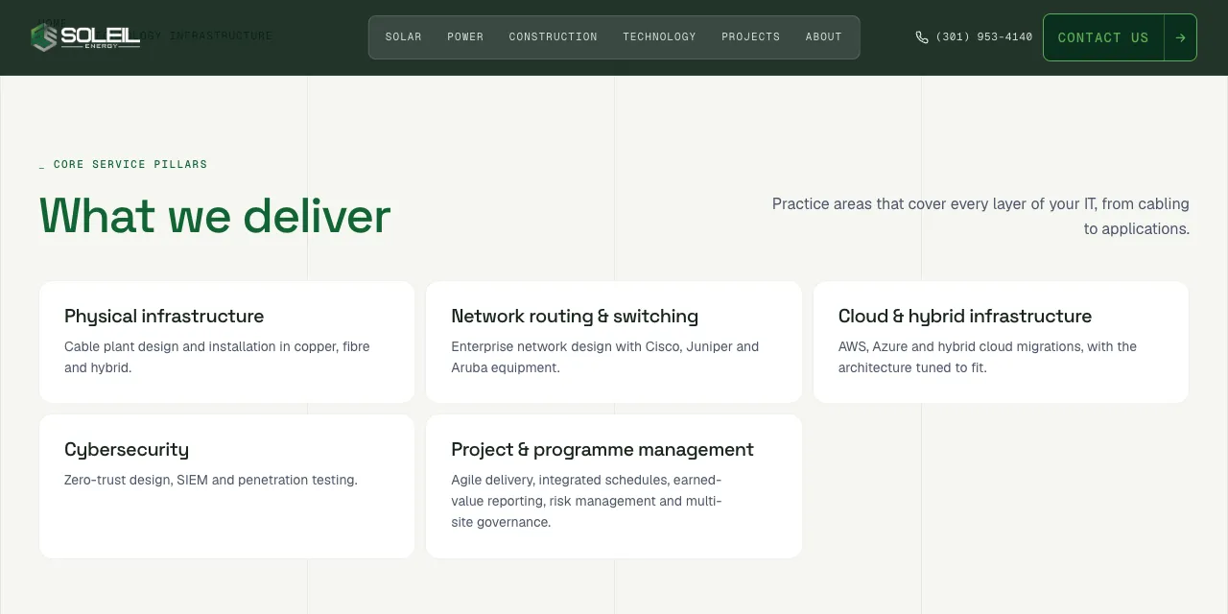The image size is (1228, 614).
Task: Select the Network routing & switching heading
Action: (x=575, y=316)
